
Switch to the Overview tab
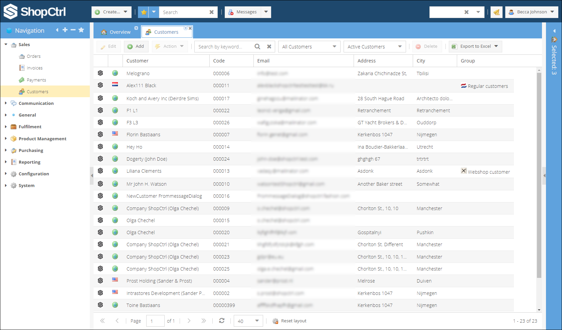click(116, 32)
